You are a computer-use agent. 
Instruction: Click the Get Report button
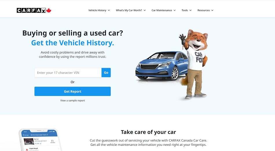[72, 91]
